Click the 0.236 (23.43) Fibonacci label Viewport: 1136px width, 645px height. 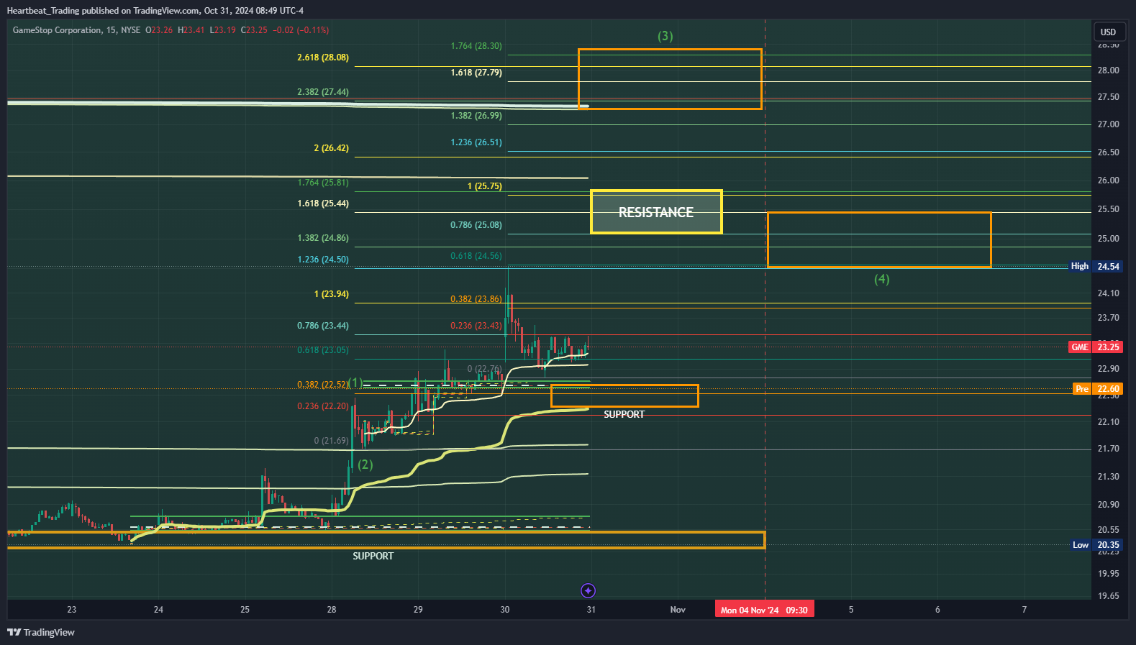pyautogui.click(x=476, y=326)
